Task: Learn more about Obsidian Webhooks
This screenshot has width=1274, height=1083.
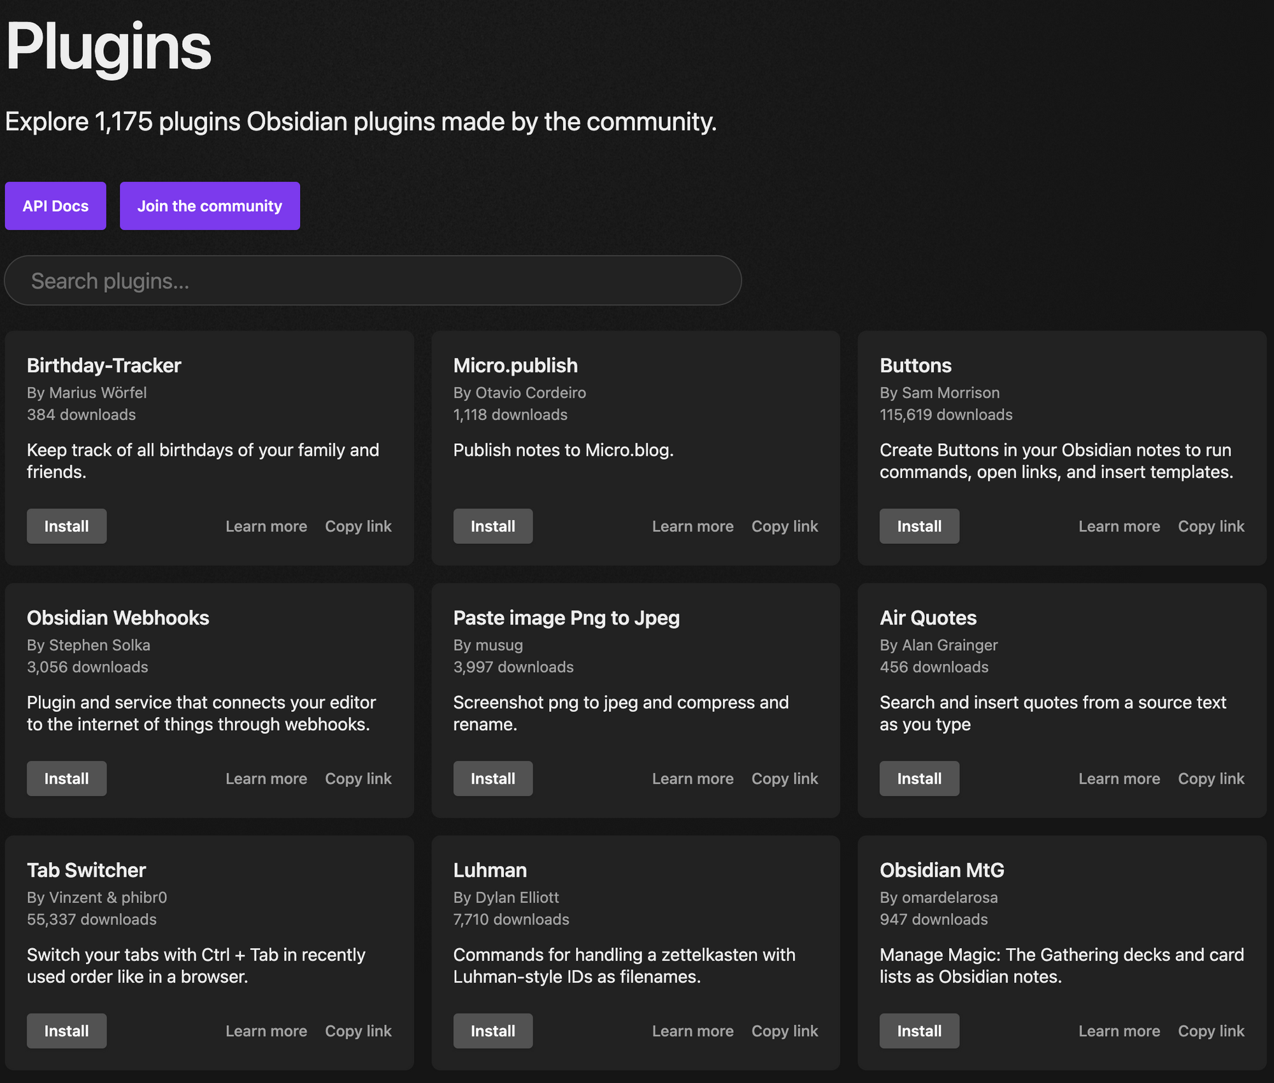Action: tap(266, 779)
